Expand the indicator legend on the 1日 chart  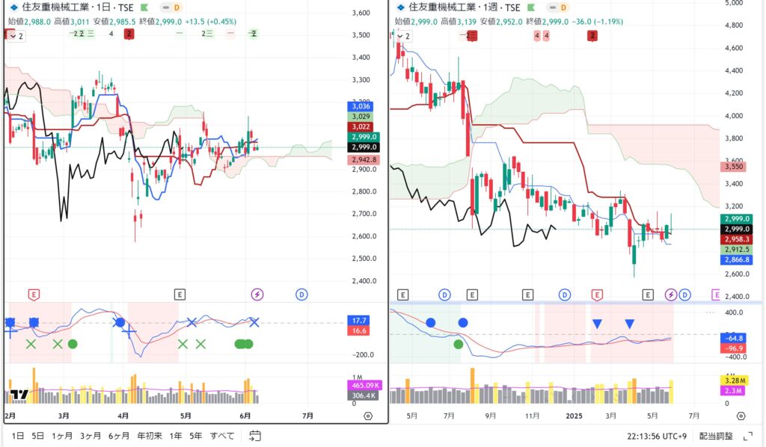[16, 36]
